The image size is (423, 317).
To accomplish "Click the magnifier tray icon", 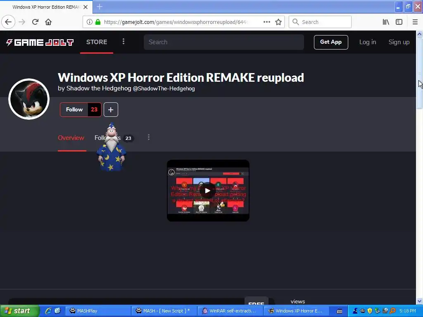I will tap(392, 311).
